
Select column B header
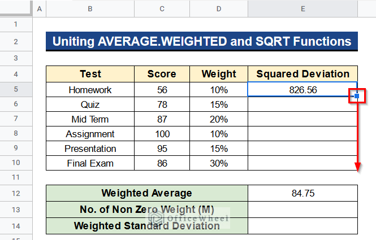pyautogui.click(x=90, y=9)
